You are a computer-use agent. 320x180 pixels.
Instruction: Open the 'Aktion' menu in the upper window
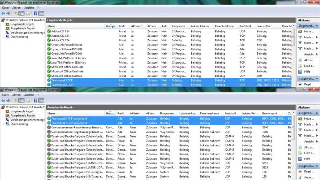coord(16,8)
